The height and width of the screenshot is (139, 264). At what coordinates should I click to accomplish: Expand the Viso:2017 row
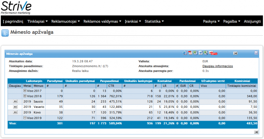[25, 91]
